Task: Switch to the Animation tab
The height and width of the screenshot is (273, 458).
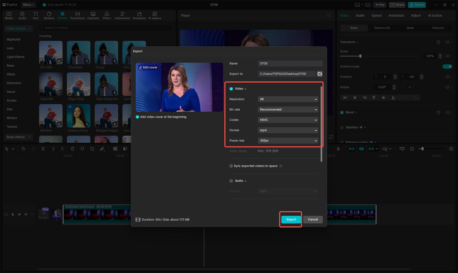Action: (396, 16)
